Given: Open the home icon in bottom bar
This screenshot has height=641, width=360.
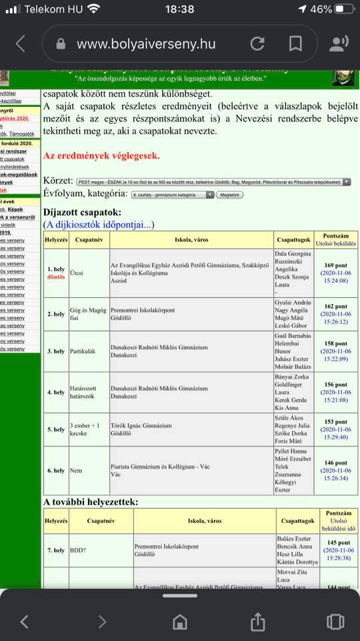Looking at the screenshot, I should click(x=180, y=622).
